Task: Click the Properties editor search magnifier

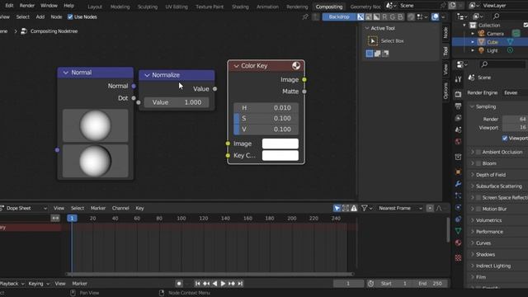Action: click(484, 64)
